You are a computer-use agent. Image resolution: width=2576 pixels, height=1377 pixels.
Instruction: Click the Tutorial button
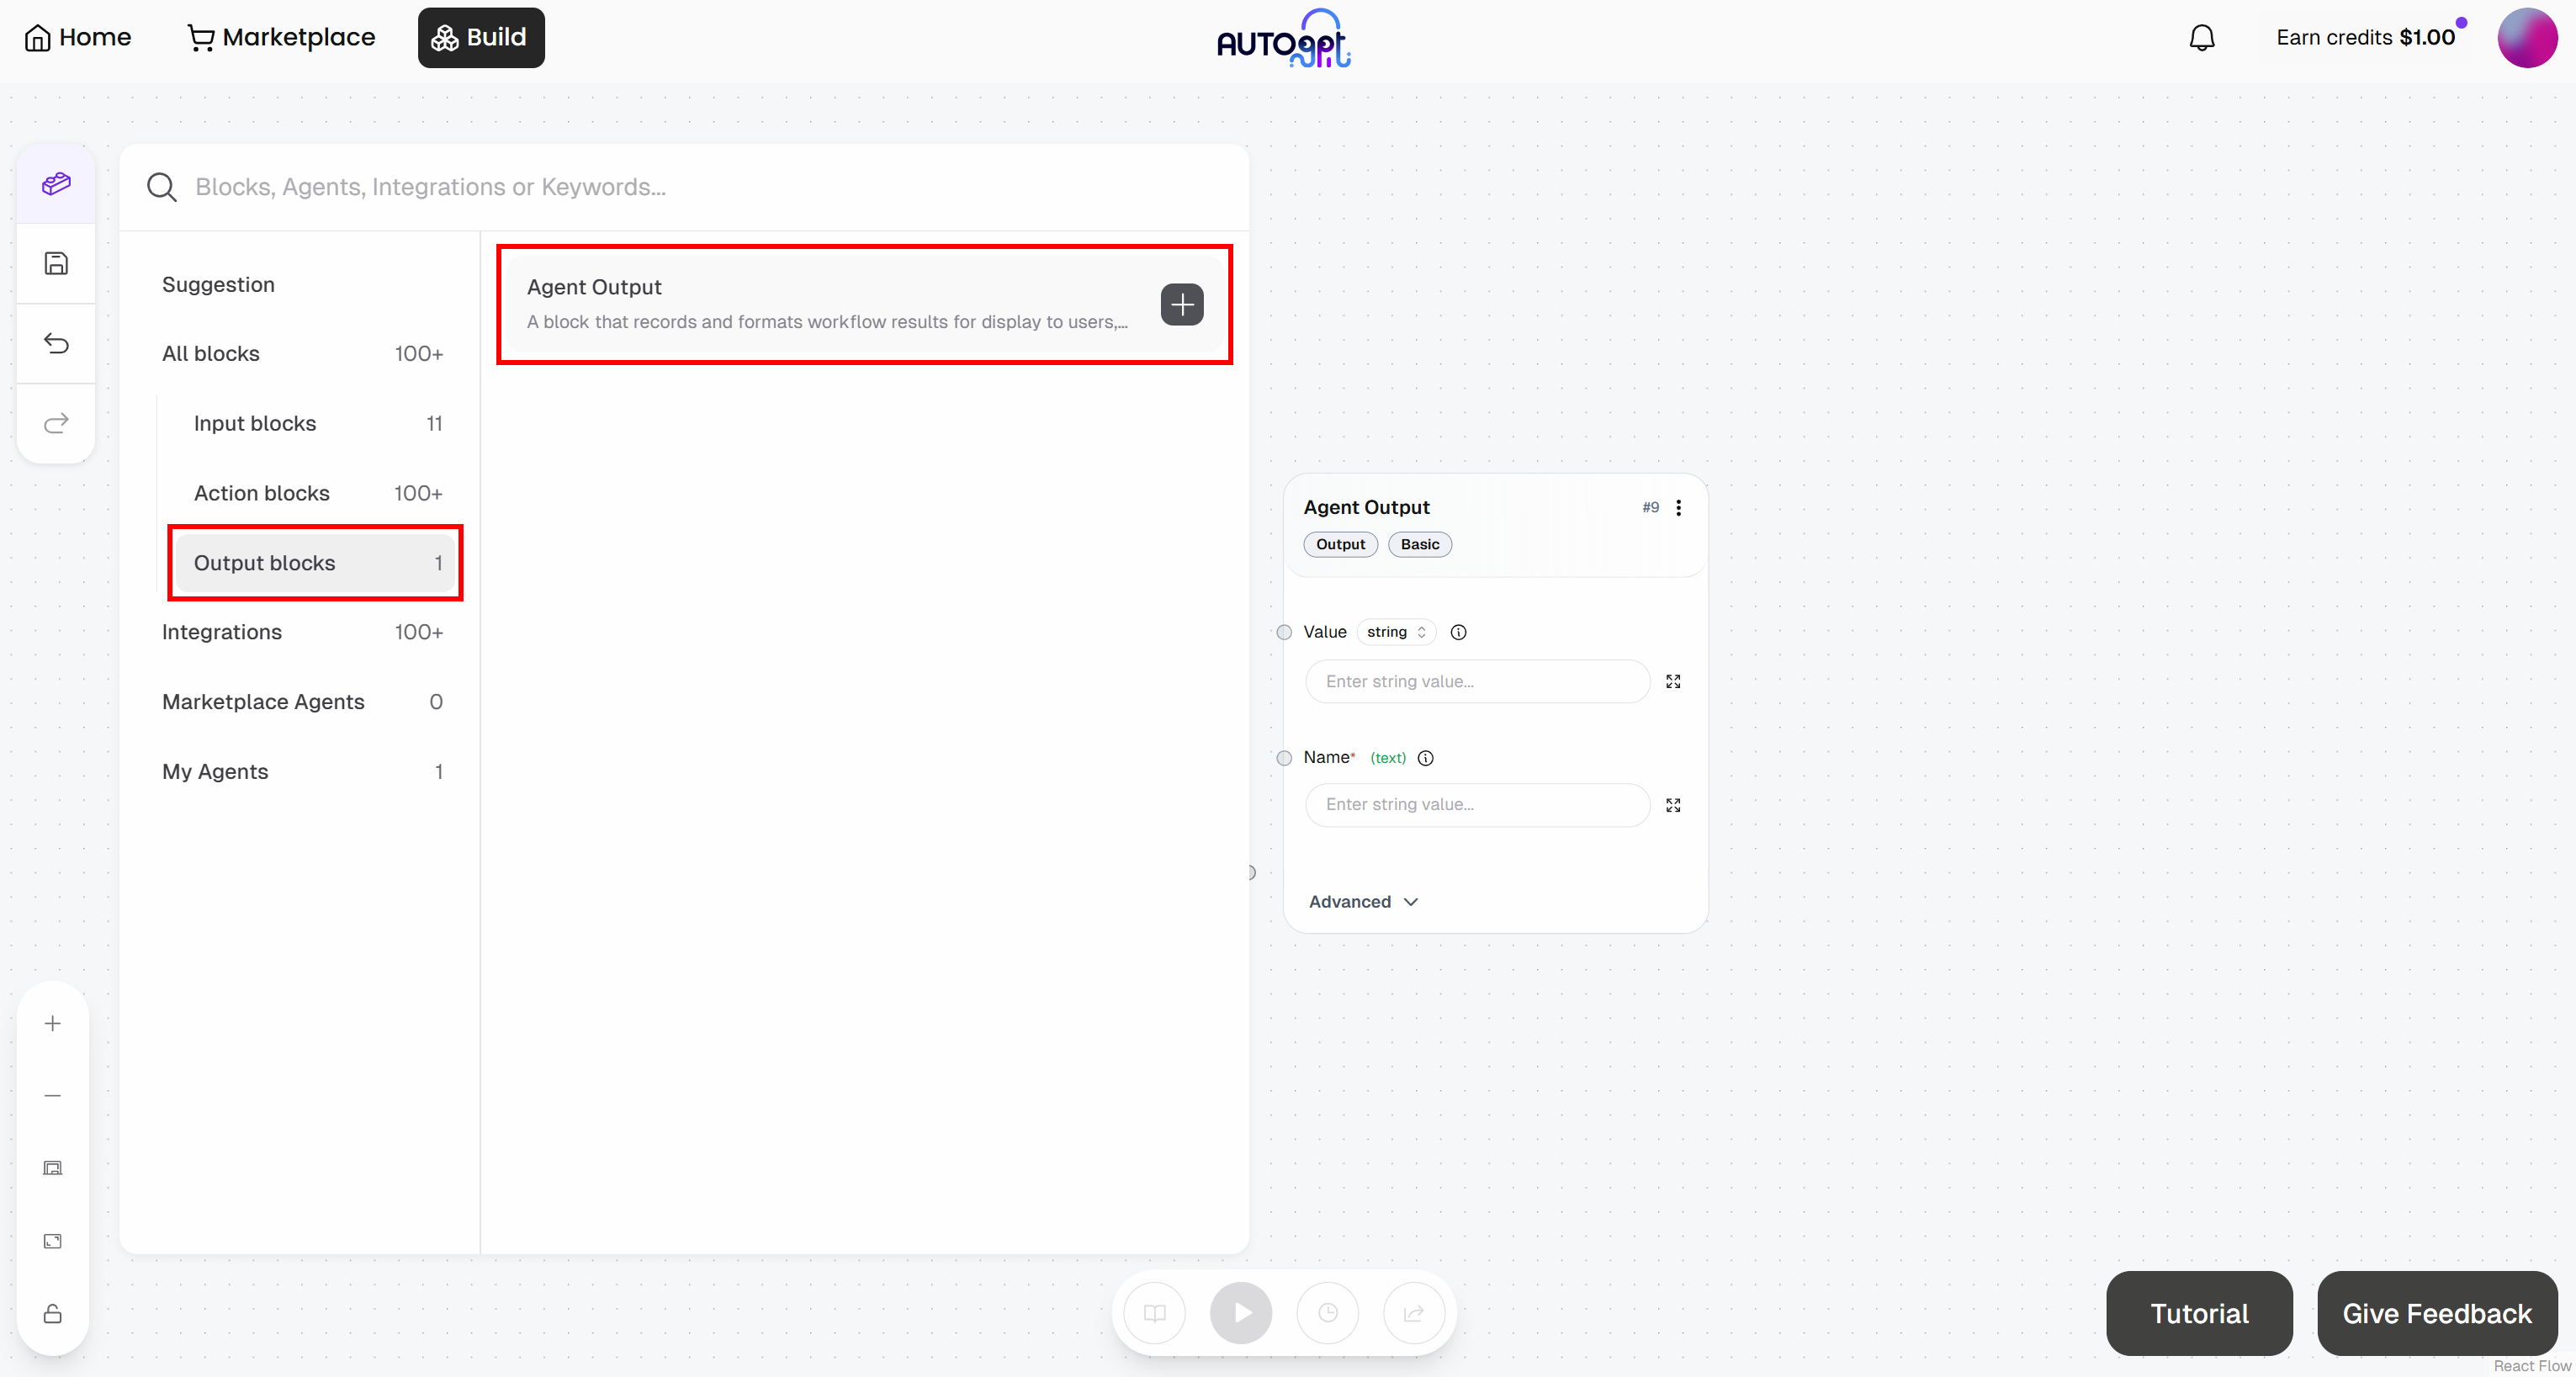point(2199,1313)
